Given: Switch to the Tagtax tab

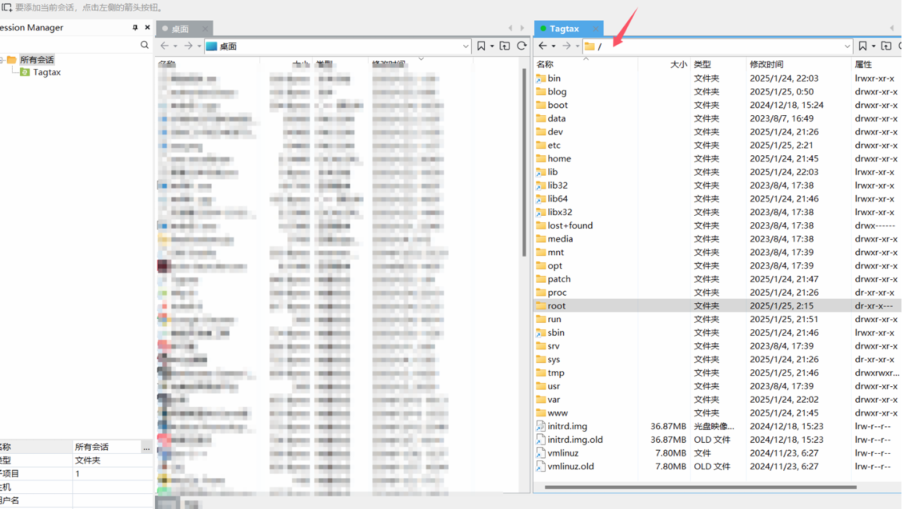Looking at the screenshot, I should coord(564,29).
